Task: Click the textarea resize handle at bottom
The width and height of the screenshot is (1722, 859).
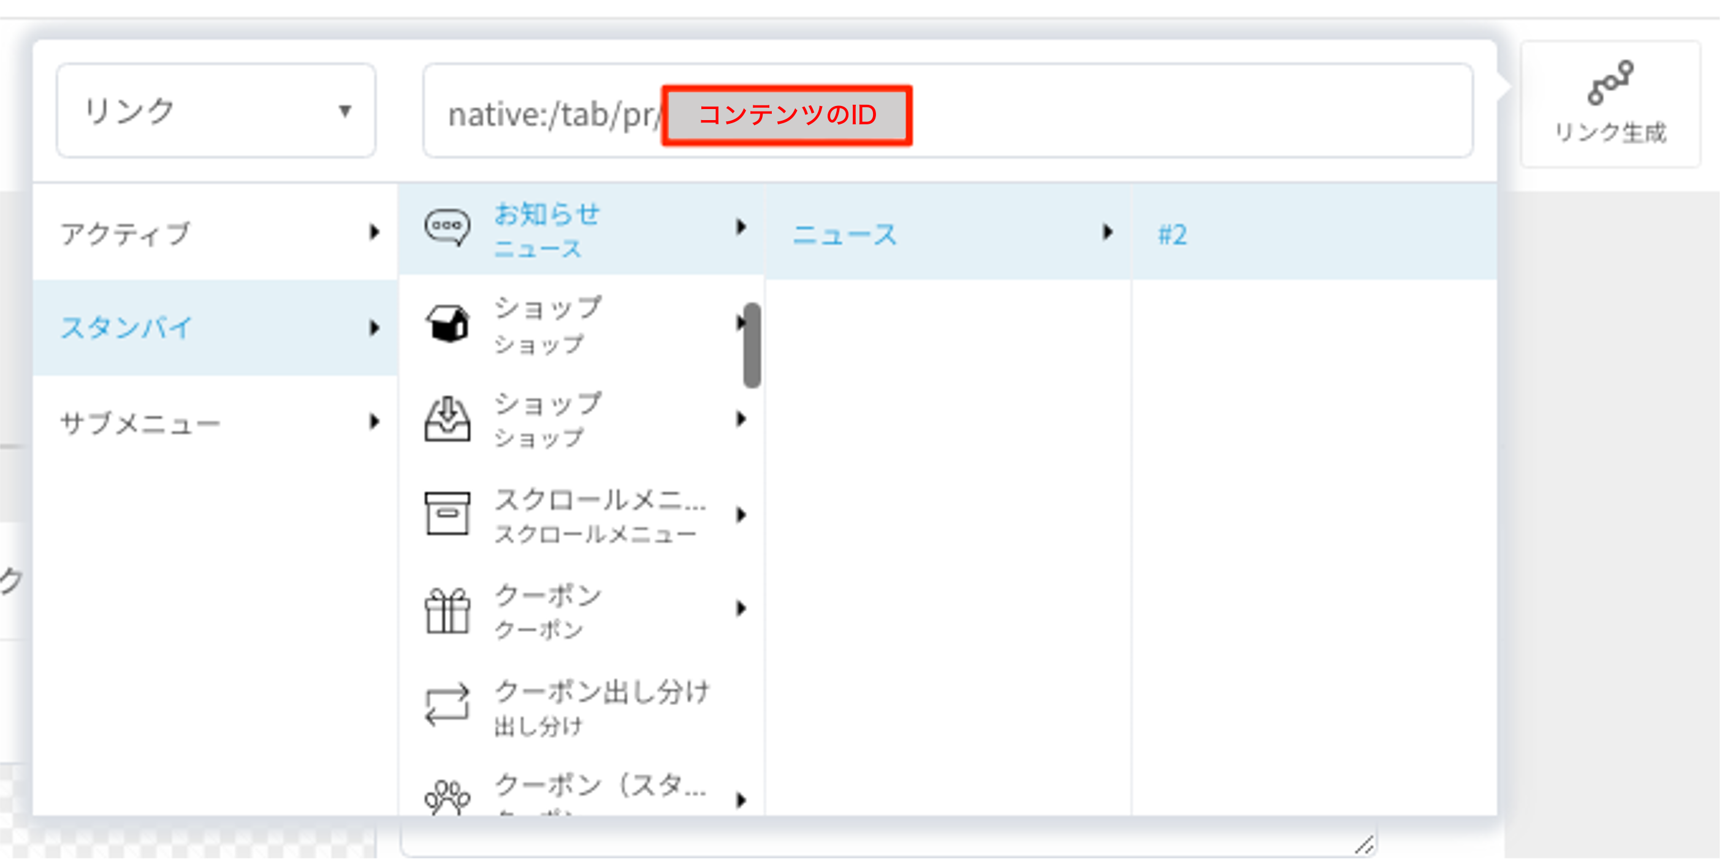Action: (x=1364, y=844)
